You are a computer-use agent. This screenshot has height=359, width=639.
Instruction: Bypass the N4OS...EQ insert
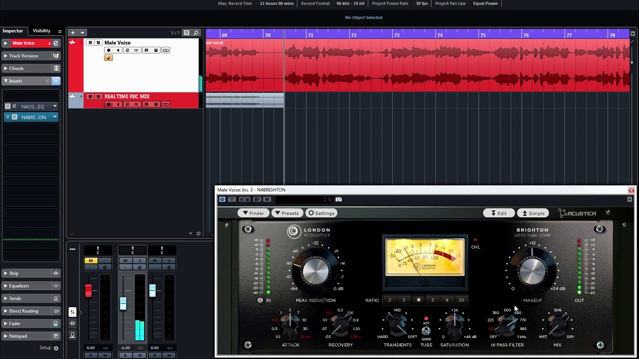point(7,106)
